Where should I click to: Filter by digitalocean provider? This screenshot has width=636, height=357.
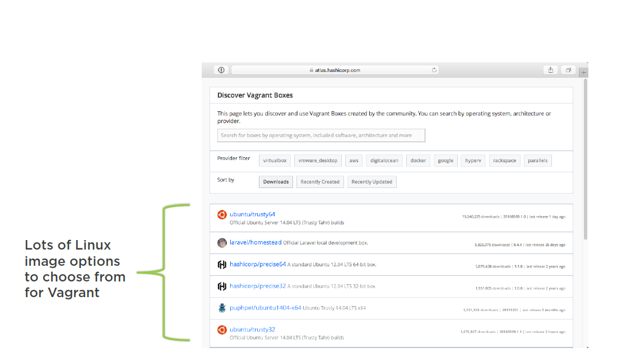click(384, 161)
